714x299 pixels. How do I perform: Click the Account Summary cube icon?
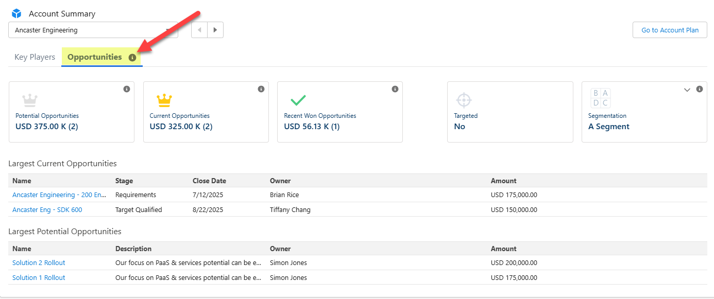click(x=16, y=13)
